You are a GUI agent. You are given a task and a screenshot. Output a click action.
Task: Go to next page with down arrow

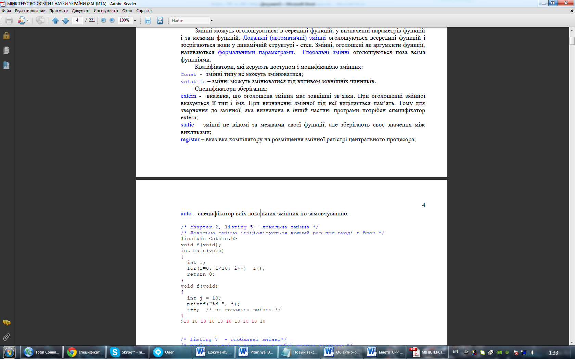66,21
